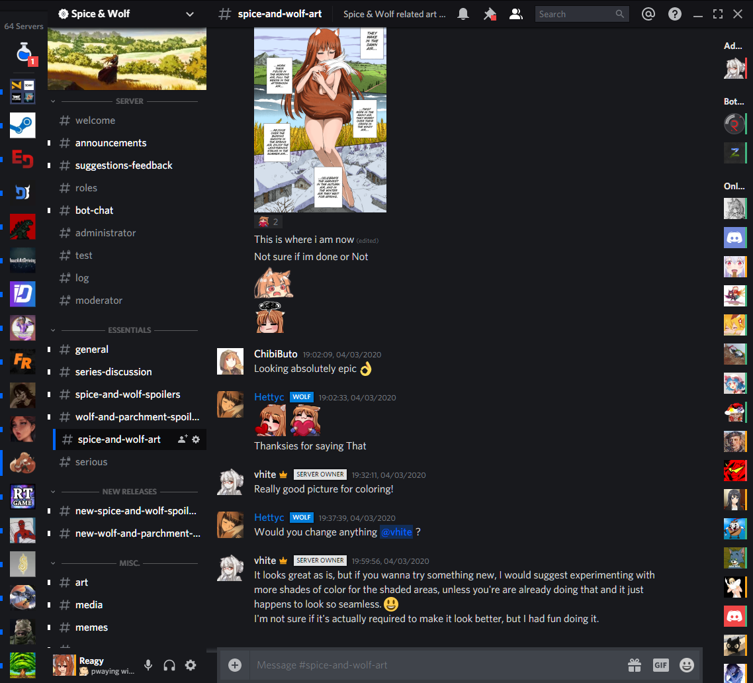The height and width of the screenshot is (683, 753).
Task: Open the help question mark icon
Action: 675,14
